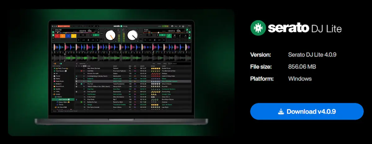Select the 'Before the Sun' track row

click(x=133, y=102)
